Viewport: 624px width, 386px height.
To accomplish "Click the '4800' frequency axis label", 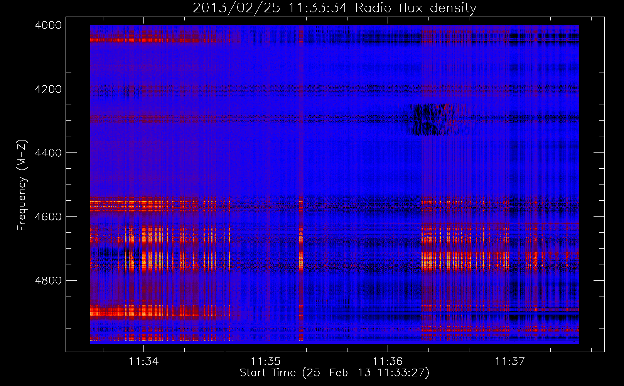I will (48, 281).
